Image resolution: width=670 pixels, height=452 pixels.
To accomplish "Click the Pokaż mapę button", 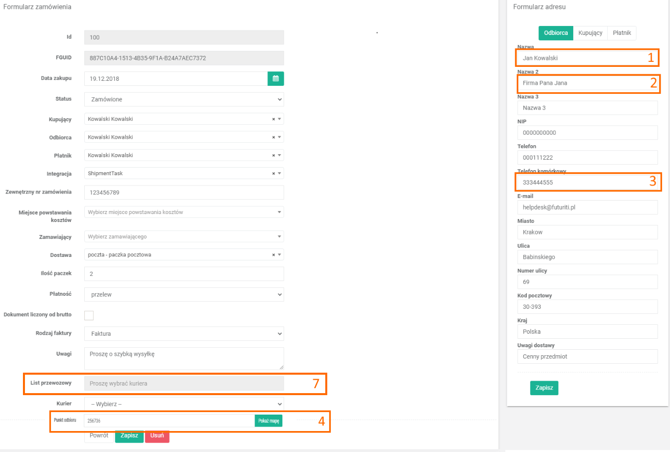I will point(268,421).
